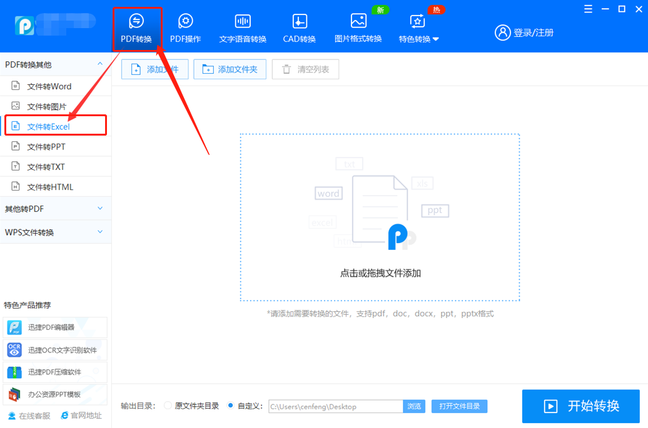Click the Excel file icon beside 文件转Excel
The height and width of the screenshot is (428, 648).
[16, 126]
